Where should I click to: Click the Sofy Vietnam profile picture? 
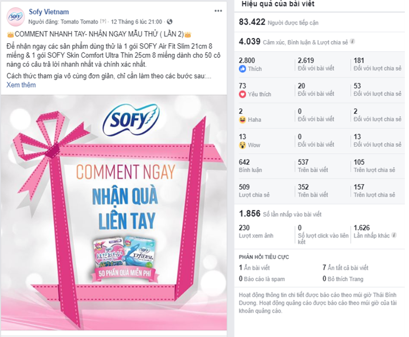coord(15,17)
